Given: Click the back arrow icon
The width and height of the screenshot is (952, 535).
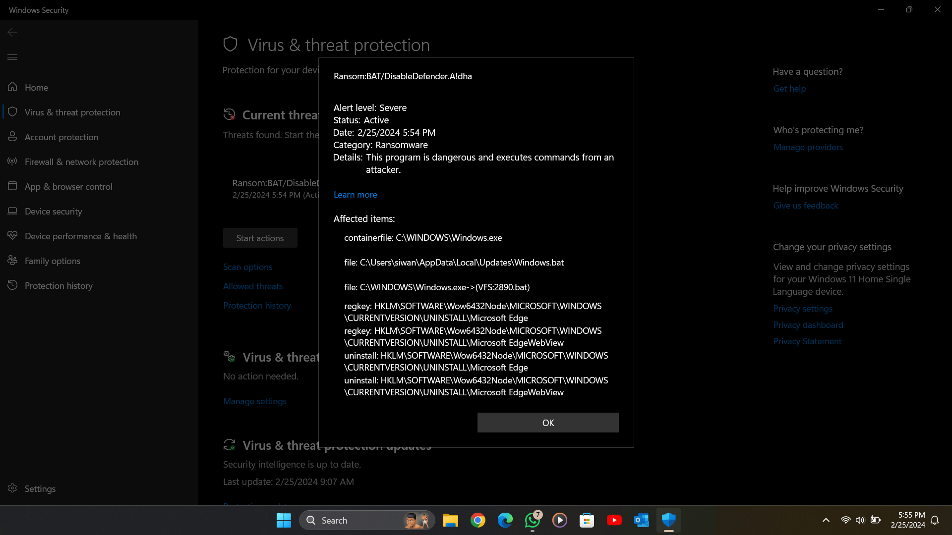Looking at the screenshot, I should (x=12, y=32).
